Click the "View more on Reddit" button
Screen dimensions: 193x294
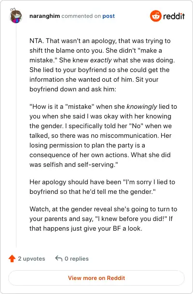pyautogui.click(x=96, y=278)
